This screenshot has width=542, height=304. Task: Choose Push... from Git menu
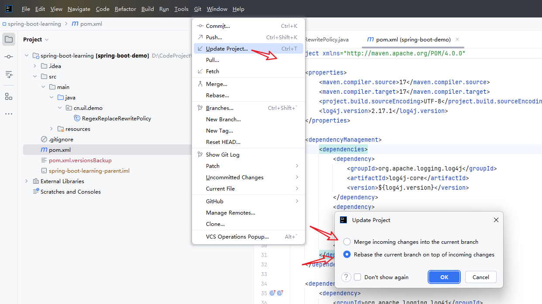pos(248,38)
